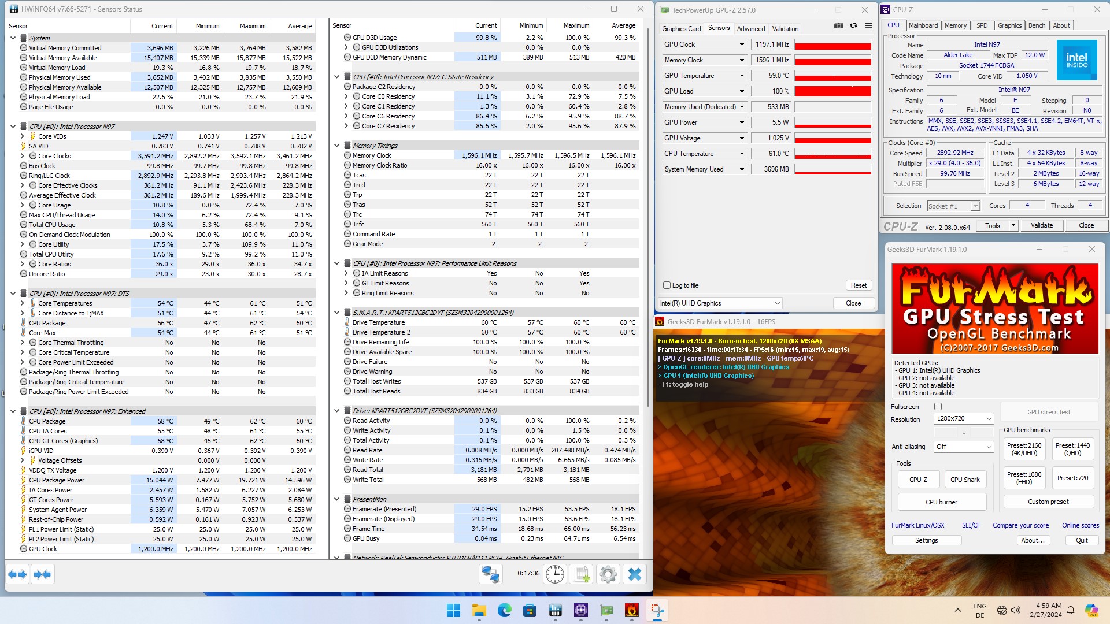Click the HWiNFO network monitors icon
Image resolution: width=1110 pixels, height=624 pixels.
[490, 574]
